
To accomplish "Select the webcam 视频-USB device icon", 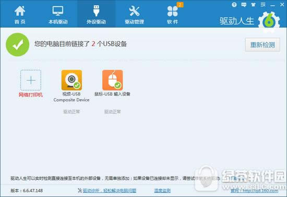I will (71, 80).
